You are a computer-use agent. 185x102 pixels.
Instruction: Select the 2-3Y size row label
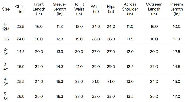tap(6, 52)
